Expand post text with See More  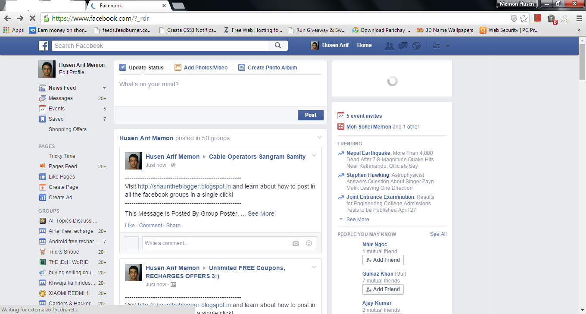pyautogui.click(x=261, y=214)
